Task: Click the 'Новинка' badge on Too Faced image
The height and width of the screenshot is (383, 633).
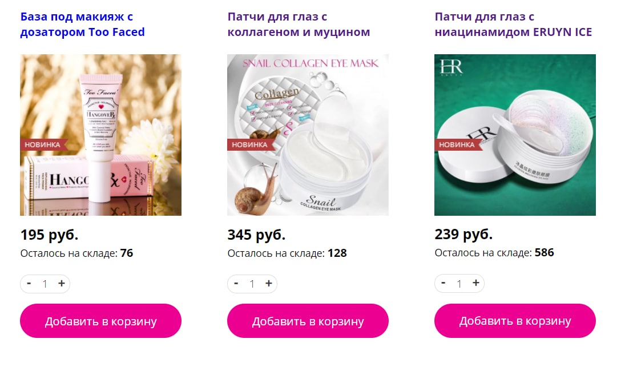Action: click(x=43, y=145)
